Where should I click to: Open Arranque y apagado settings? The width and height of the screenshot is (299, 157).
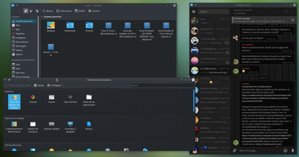click(70, 127)
